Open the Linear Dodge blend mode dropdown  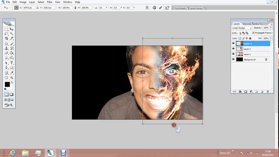[242, 28]
